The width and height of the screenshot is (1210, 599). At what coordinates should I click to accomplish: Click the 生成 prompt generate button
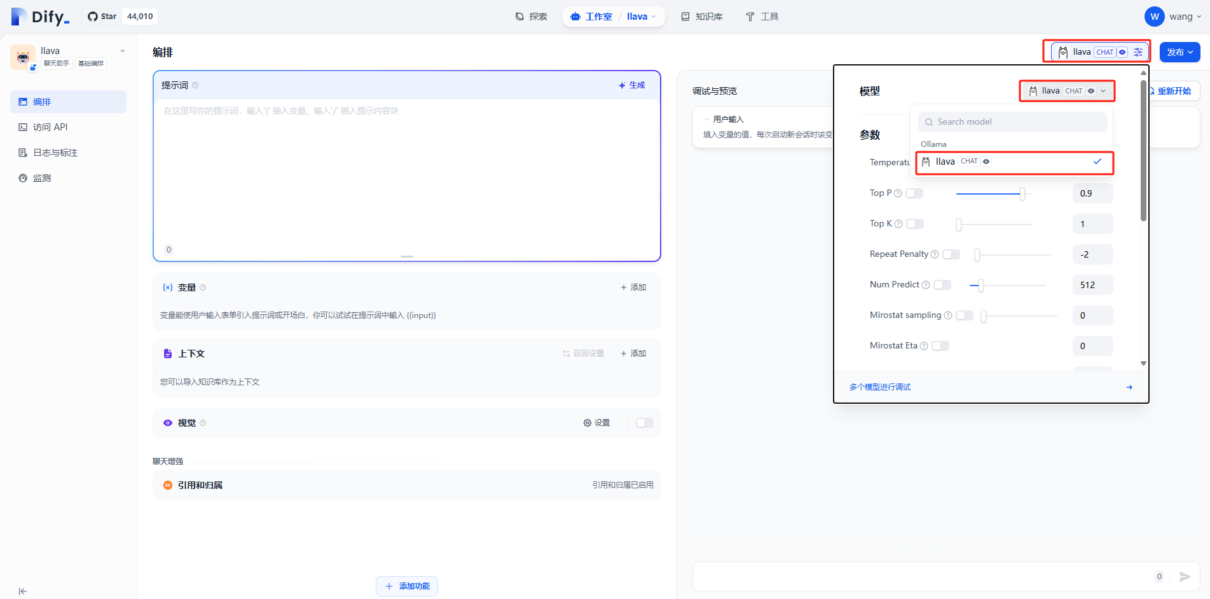631,85
